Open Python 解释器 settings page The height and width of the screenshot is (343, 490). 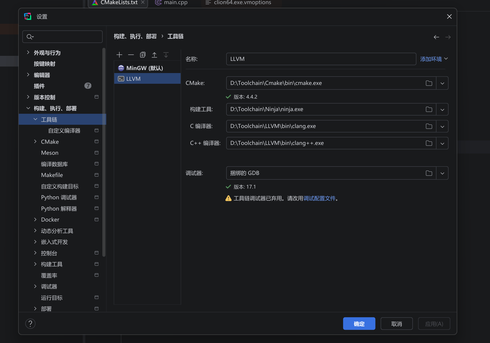pos(59,208)
